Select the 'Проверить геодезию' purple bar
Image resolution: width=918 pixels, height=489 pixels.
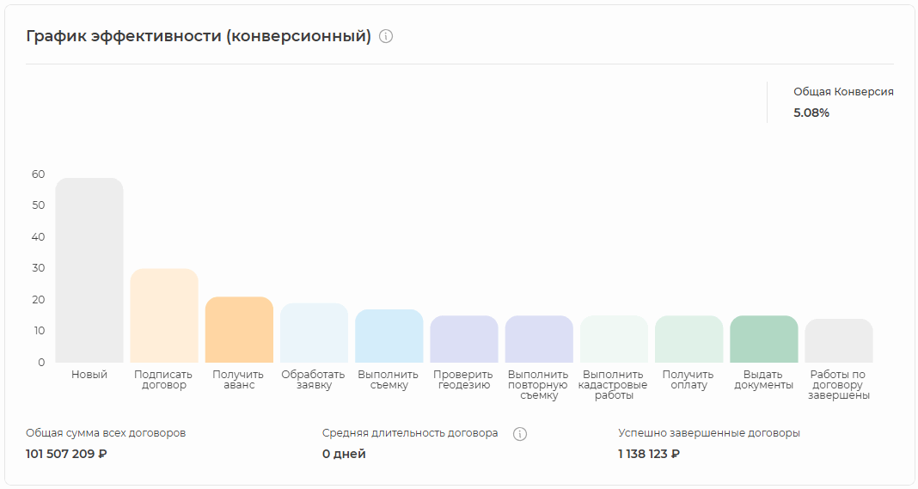[464, 339]
